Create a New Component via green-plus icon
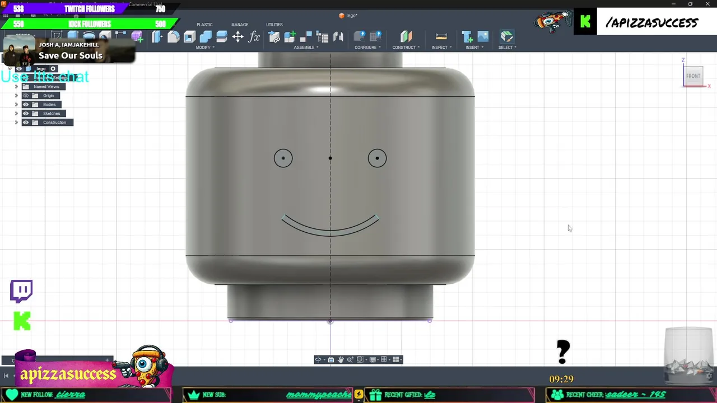Image resolution: width=717 pixels, height=403 pixels. pos(290,37)
